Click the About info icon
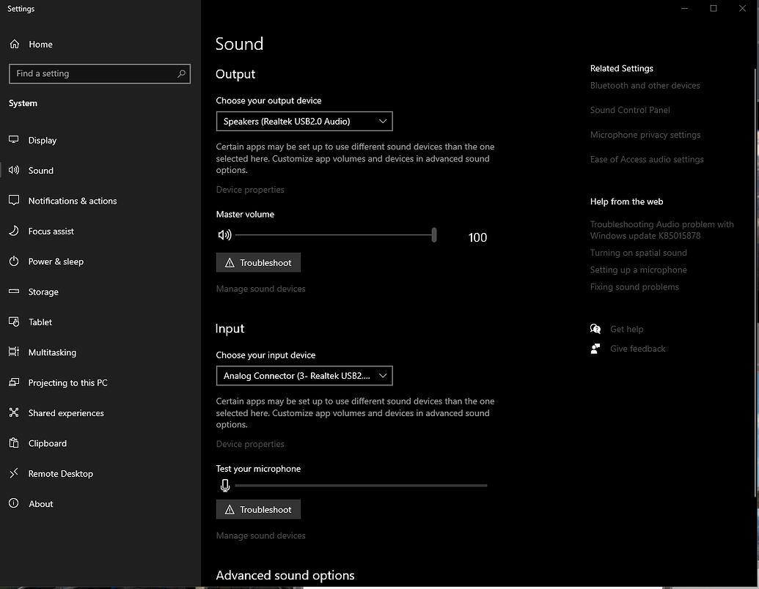 point(13,503)
